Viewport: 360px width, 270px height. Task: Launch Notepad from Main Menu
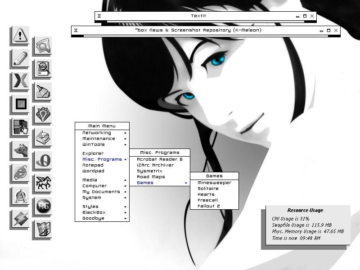coord(102,165)
